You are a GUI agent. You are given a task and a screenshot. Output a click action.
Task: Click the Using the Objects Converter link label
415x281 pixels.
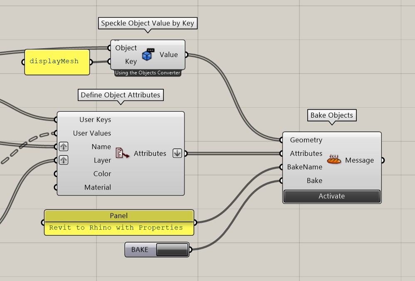(x=148, y=72)
